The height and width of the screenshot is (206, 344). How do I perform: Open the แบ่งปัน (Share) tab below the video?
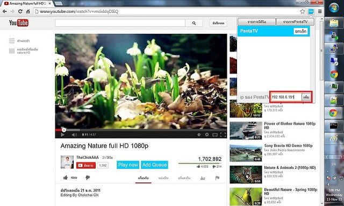click(x=163, y=178)
